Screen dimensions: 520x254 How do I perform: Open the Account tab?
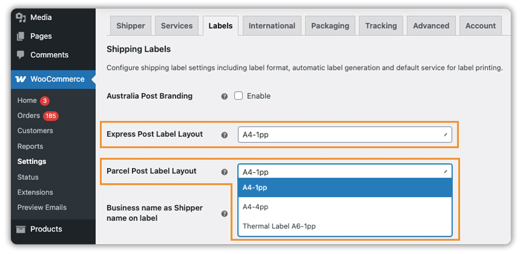480,26
